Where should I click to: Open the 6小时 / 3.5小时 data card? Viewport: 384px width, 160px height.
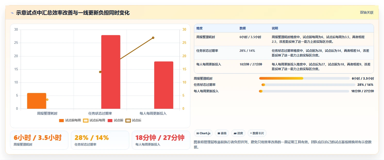(39, 140)
